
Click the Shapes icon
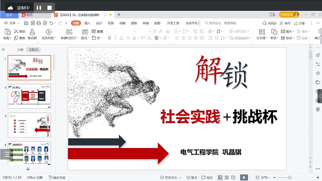tap(274, 32)
